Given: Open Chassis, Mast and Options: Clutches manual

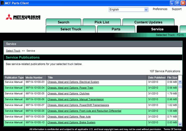Looking at the screenshot, I should pyautogui.click(x=68, y=93).
